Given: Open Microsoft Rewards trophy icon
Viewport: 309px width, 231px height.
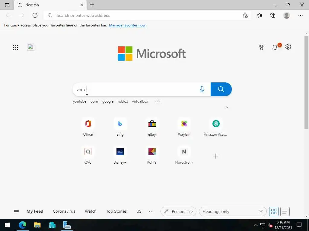Looking at the screenshot, I should tap(262, 47).
